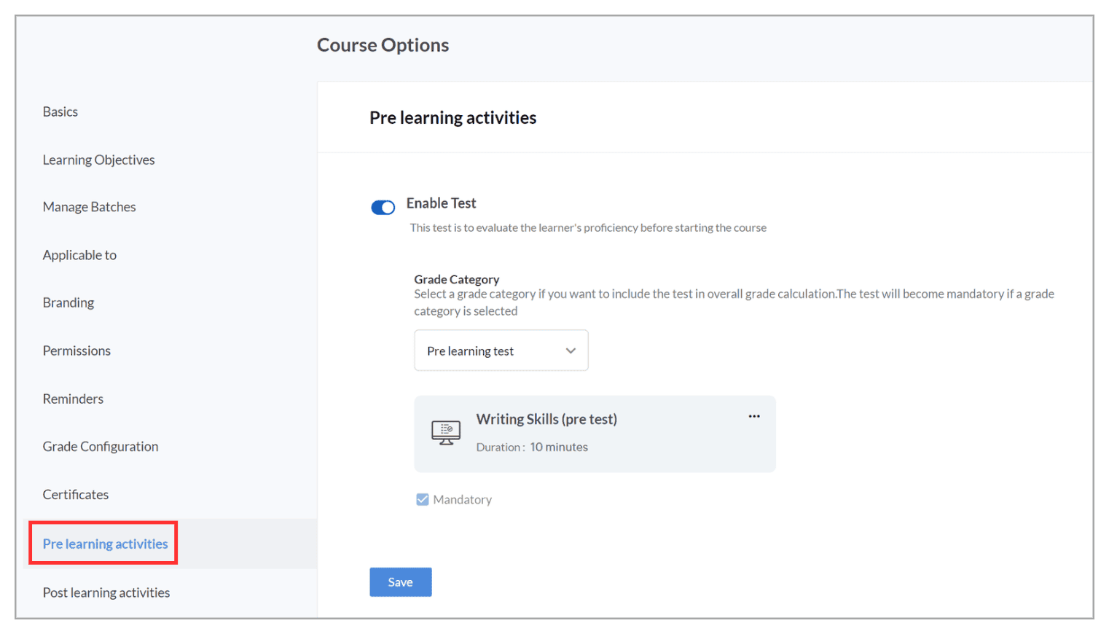
Task: Navigate to Applicable to
Action: coord(79,256)
